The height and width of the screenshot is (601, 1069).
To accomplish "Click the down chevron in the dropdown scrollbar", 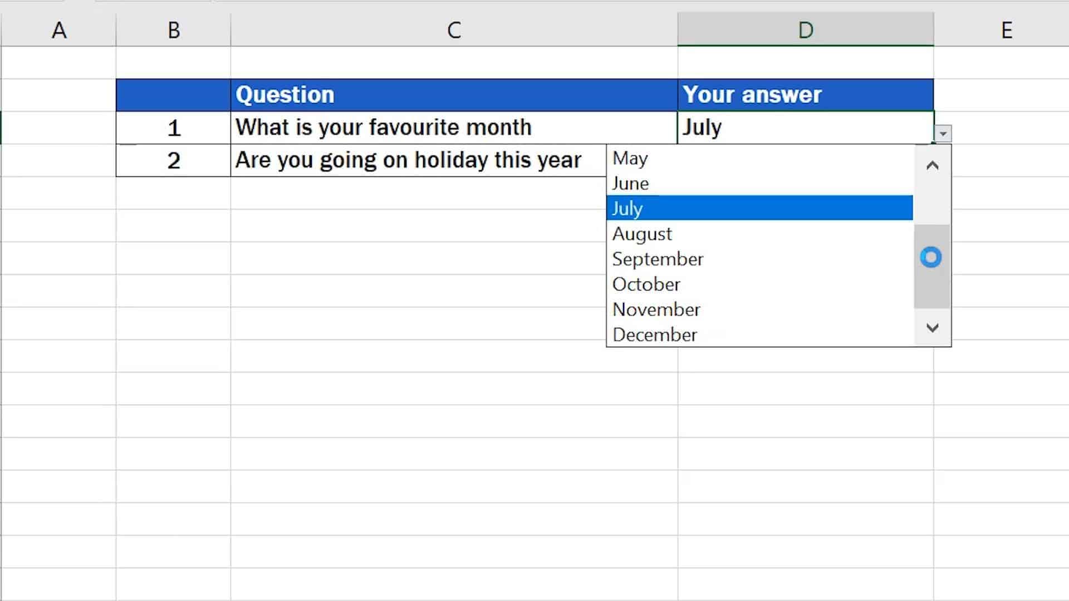I will (932, 328).
